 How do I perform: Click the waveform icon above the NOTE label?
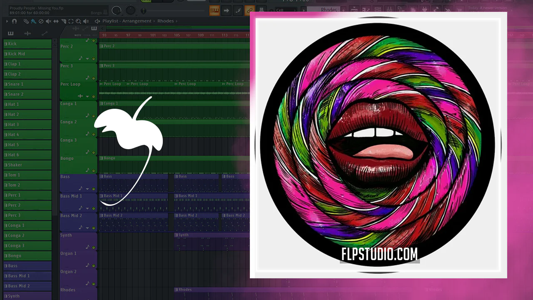76,29
